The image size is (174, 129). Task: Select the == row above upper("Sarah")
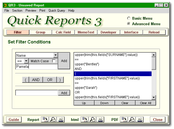(113, 83)
